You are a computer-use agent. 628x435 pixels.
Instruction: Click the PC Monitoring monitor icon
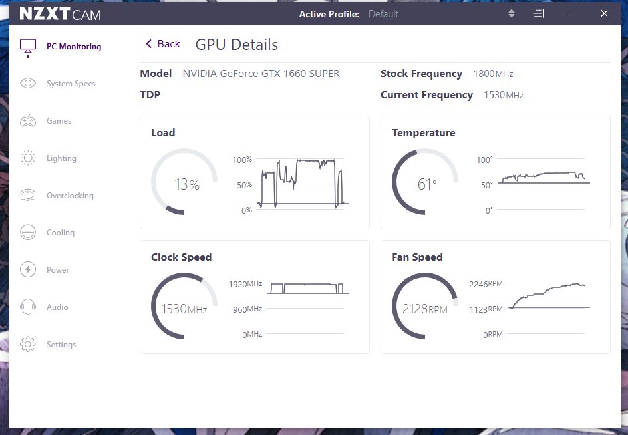pyautogui.click(x=28, y=46)
